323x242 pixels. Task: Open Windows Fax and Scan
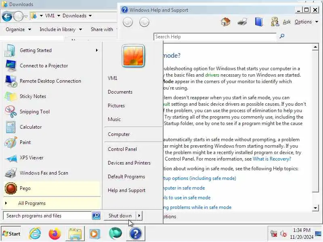pos(52,173)
